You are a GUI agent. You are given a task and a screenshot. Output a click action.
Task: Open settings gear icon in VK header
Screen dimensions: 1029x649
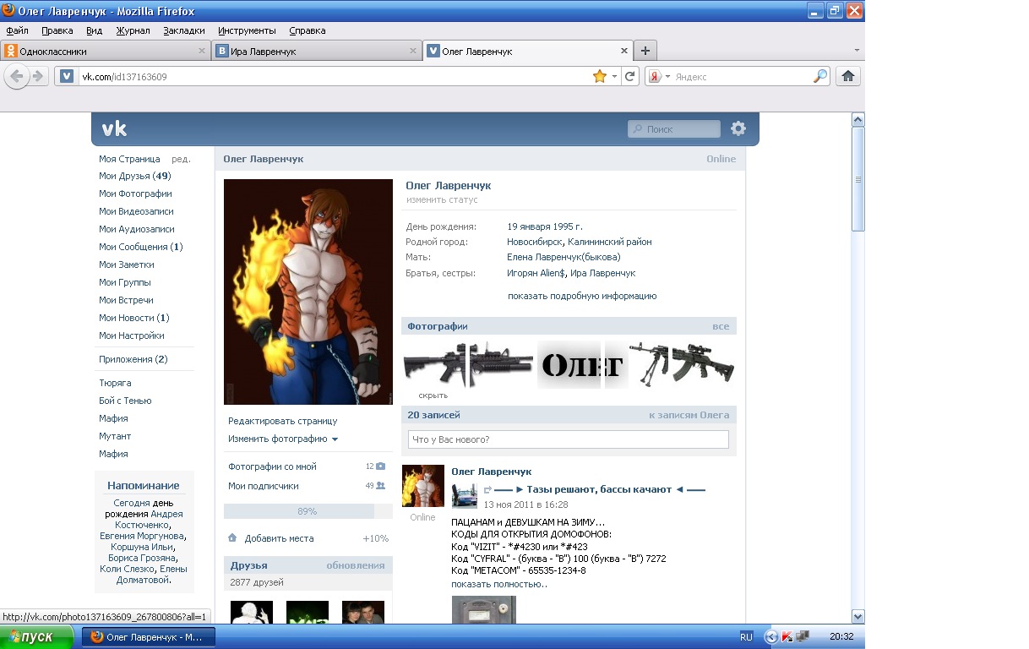pyautogui.click(x=738, y=128)
